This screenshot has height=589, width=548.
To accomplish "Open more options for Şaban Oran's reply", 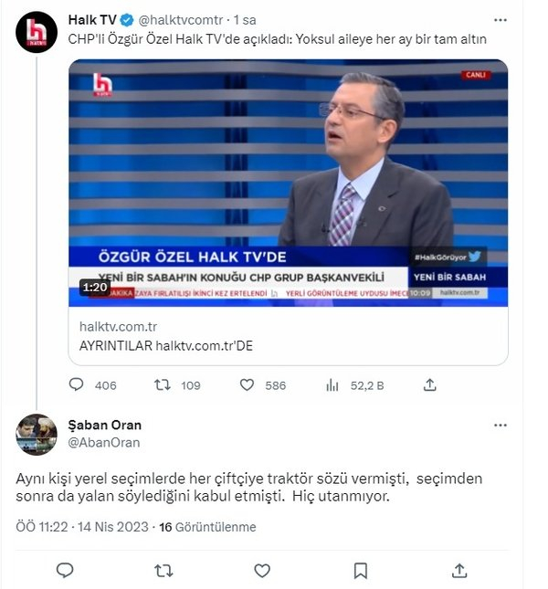I will 500,426.
